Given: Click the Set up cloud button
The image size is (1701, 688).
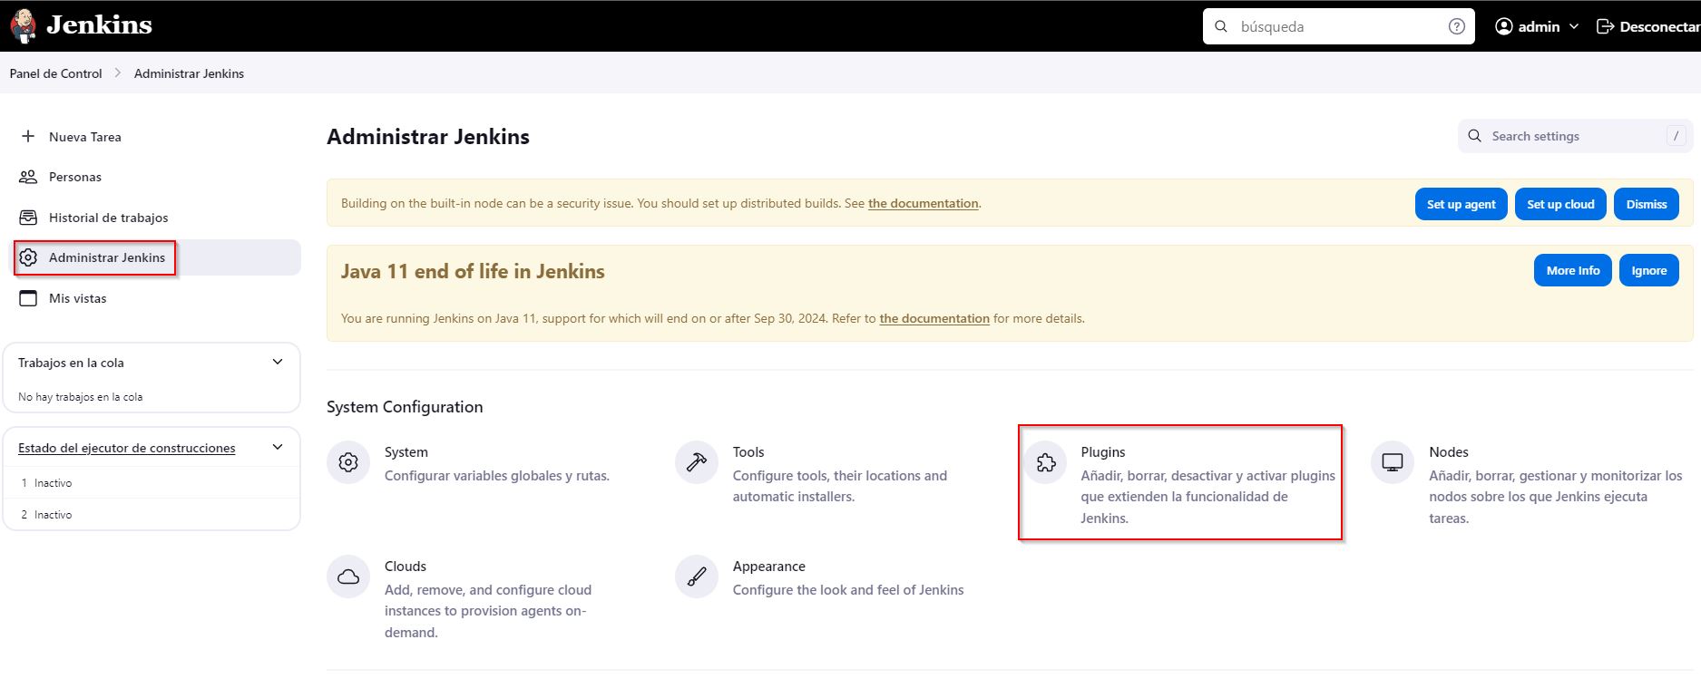Looking at the screenshot, I should coord(1560,204).
